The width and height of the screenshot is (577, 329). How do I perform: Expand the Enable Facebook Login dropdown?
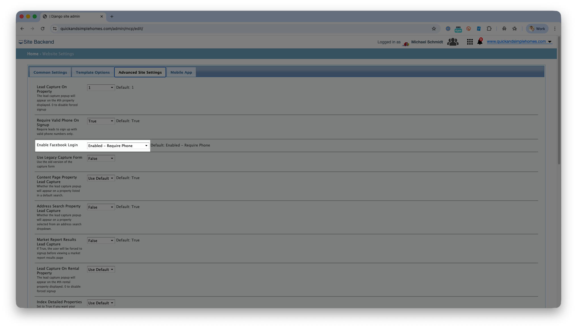click(118, 146)
